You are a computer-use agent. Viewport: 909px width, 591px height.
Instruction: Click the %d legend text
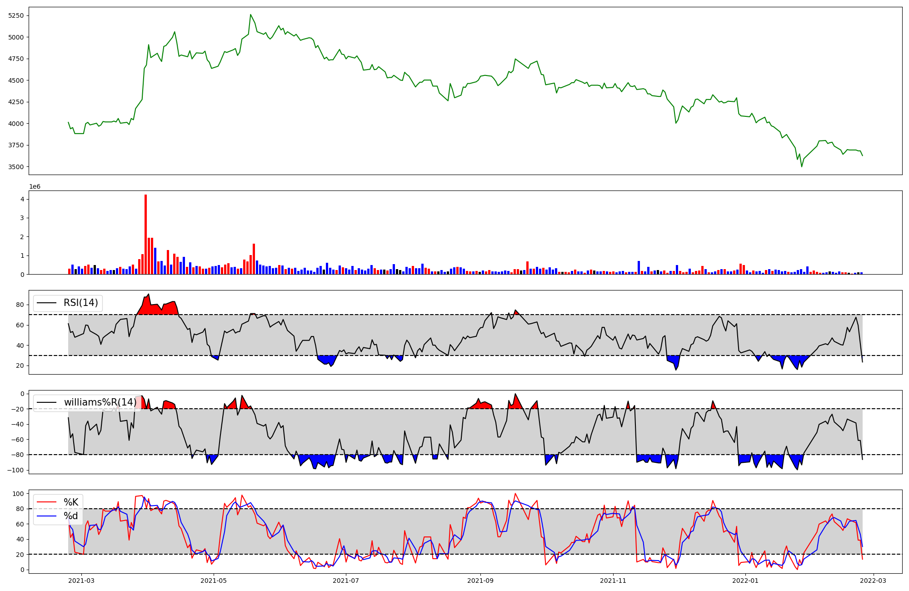pyautogui.click(x=71, y=516)
